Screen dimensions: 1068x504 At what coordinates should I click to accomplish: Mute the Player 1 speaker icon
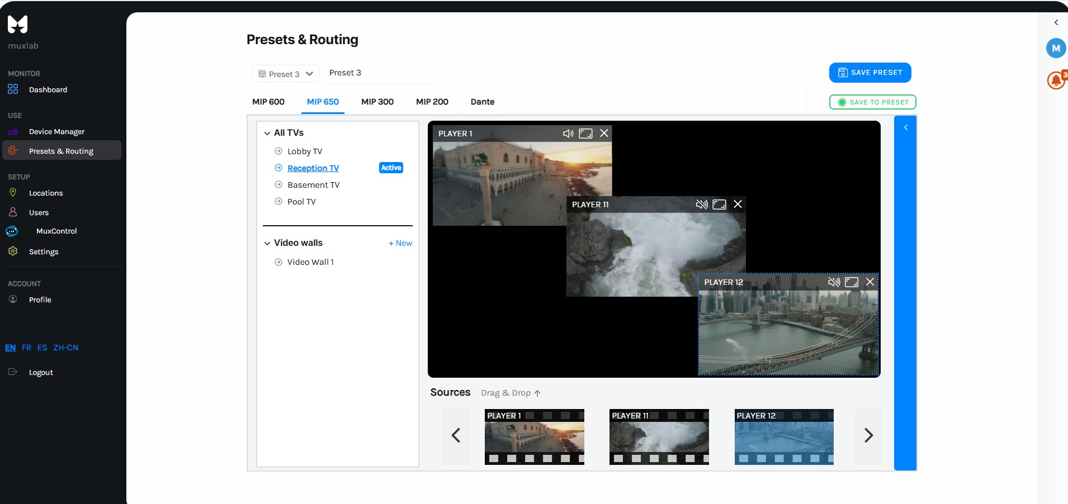[568, 134]
